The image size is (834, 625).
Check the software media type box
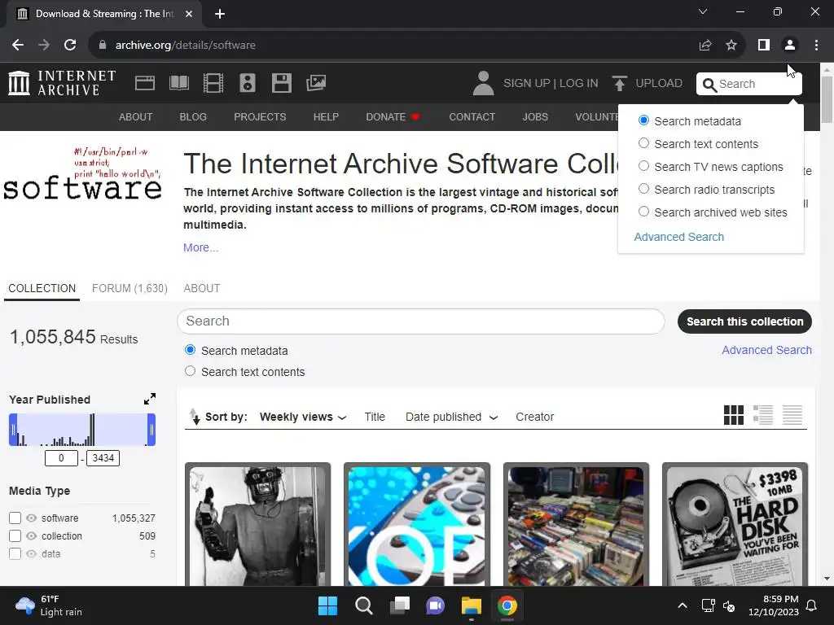pyautogui.click(x=15, y=518)
